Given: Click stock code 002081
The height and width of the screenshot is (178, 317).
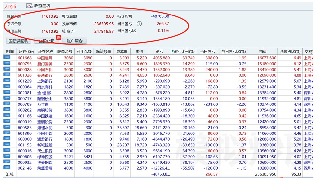Looking at the screenshot, I should (x=25, y=93).
